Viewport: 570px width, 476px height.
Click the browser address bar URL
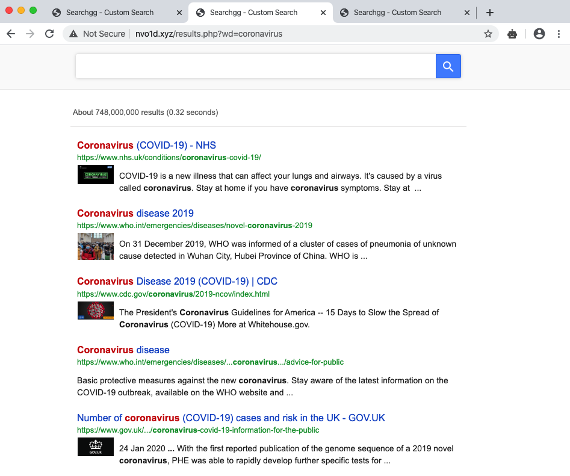(x=208, y=34)
